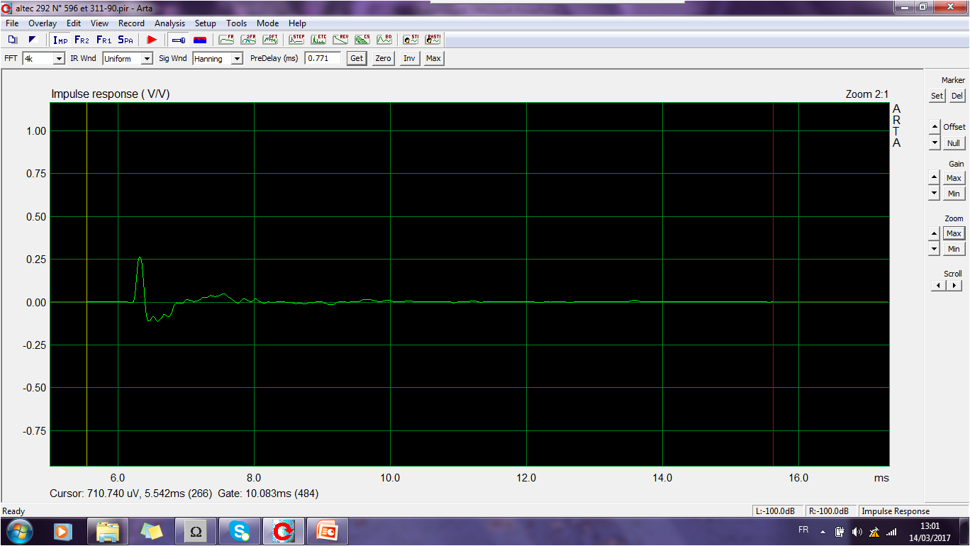Open the Analysis menu
Image resolution: width=970 pixels, height=546 pixels.
click(x=169, y=23)
